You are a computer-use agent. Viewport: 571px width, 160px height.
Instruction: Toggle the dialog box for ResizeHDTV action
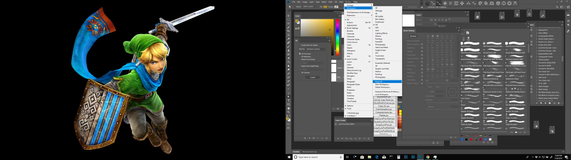click(531, 30)
